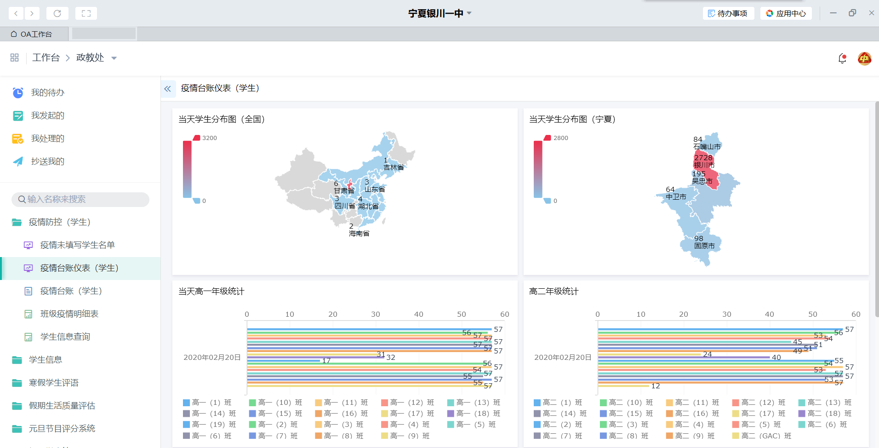Click the page vertical scrollbar
Screen dimensions: 879x448
pos(877,209)
